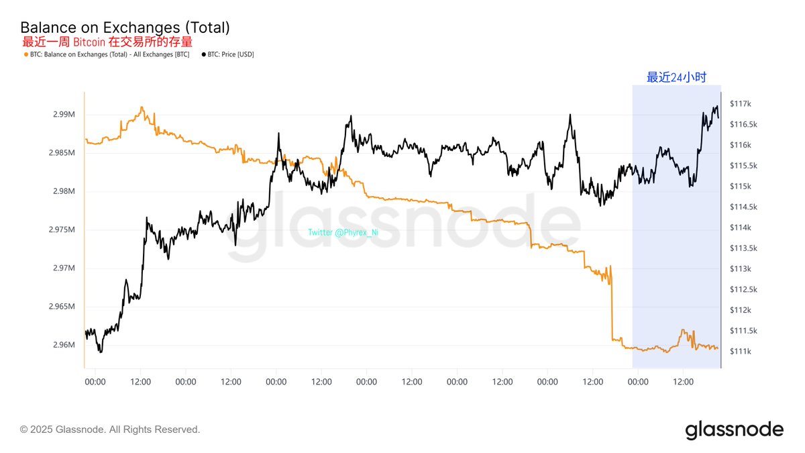The width and height of the screenshot is (805, 453).
Task: Click the Twitter @Phyrex_Ni watermark text
Action: (343, 232)
